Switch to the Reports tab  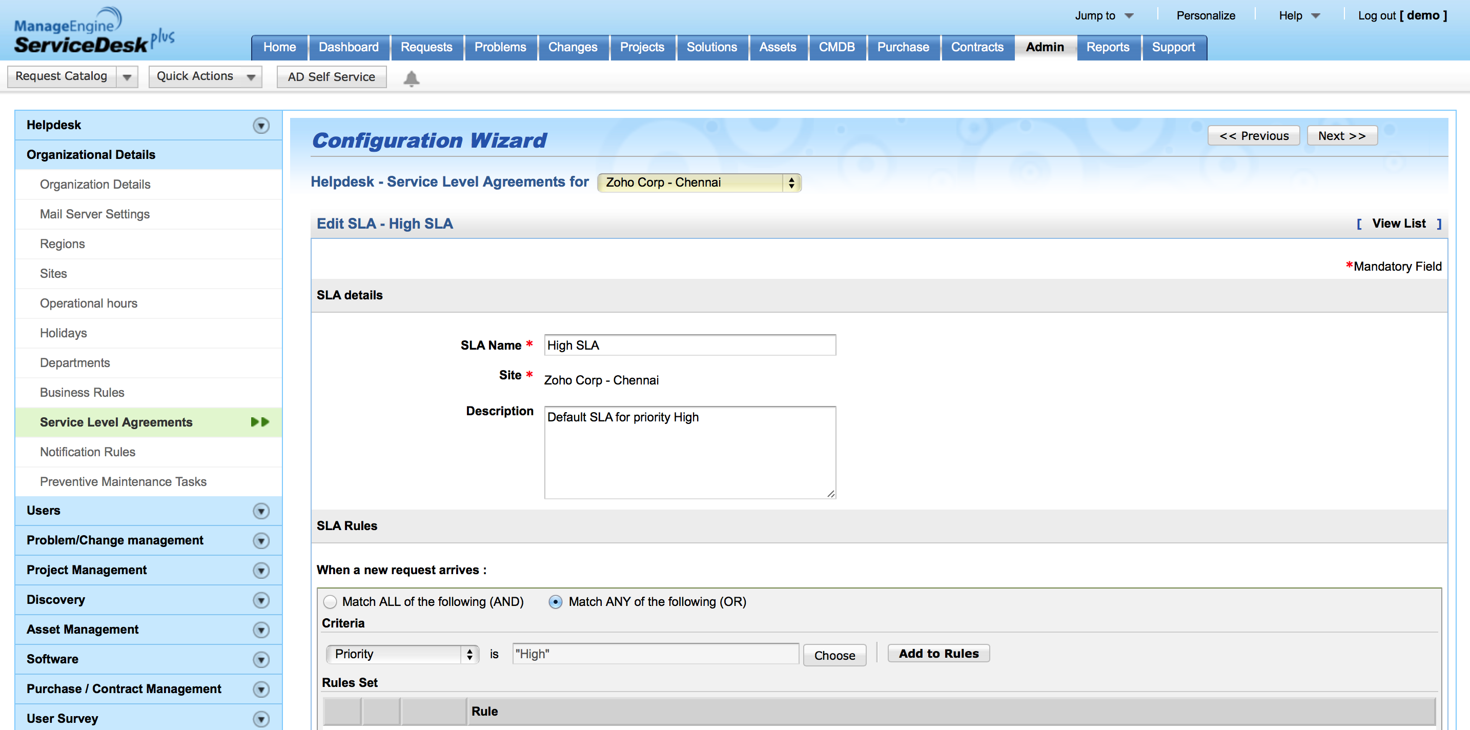tap(1107, 47)
